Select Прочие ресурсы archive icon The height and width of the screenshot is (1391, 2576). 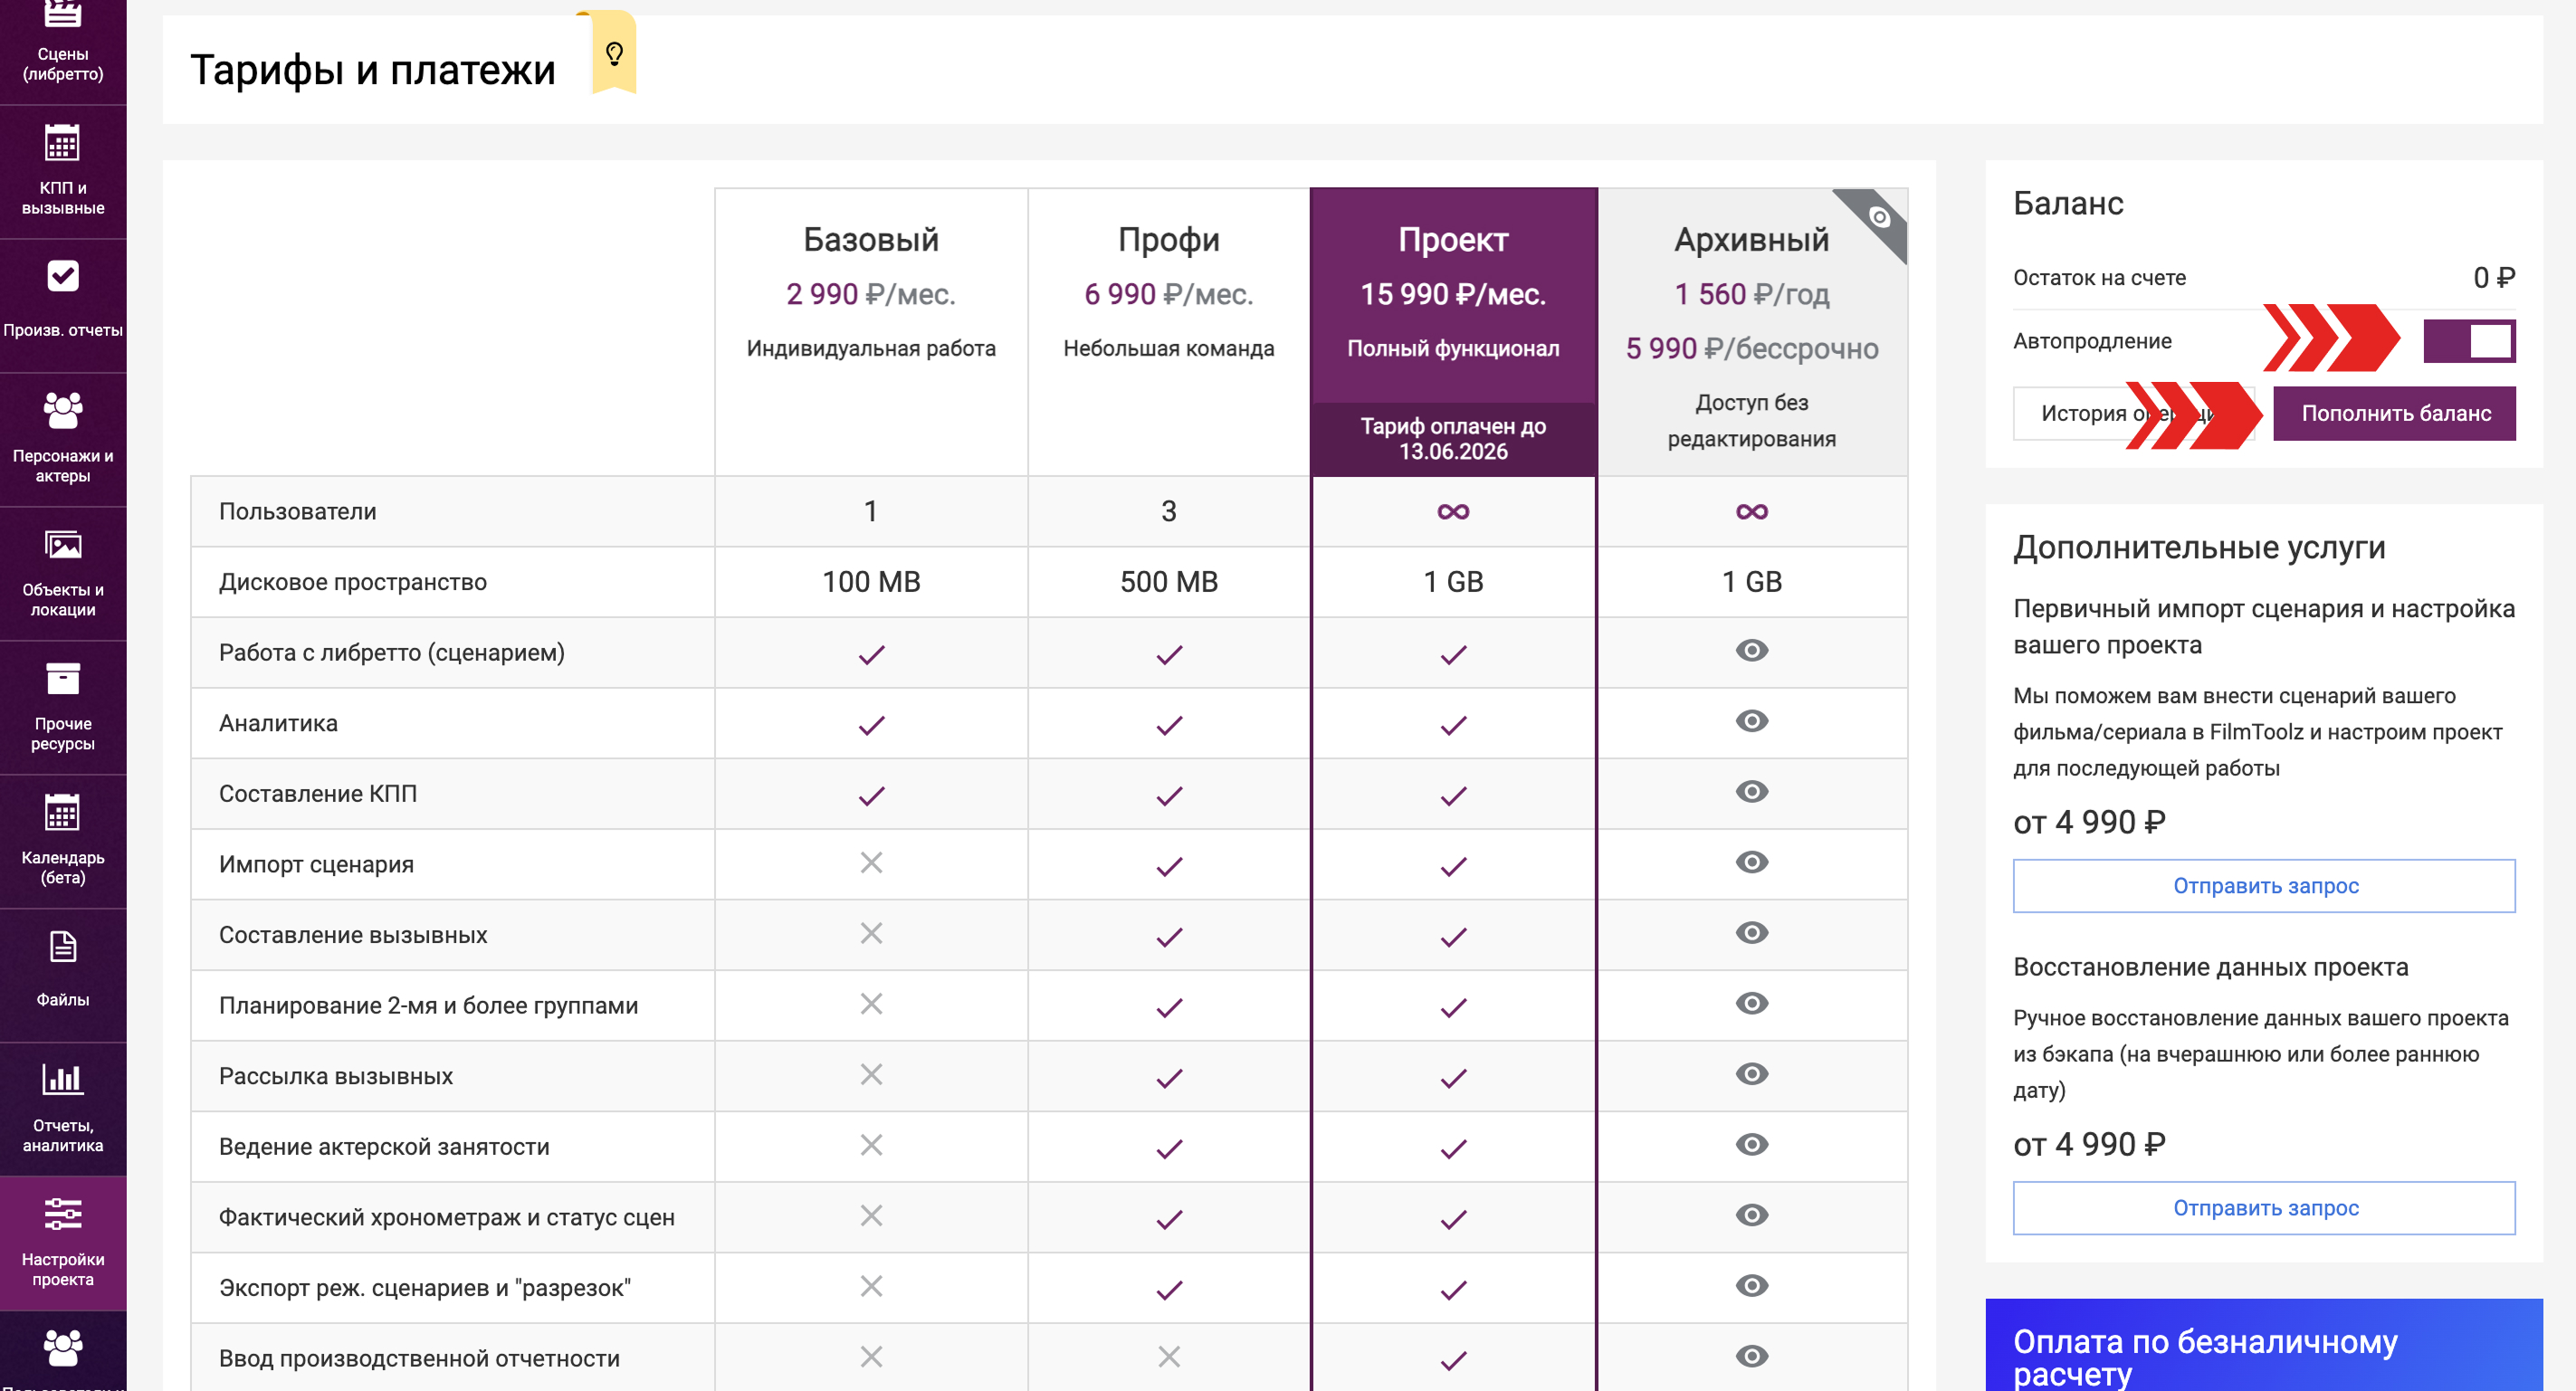[x=62, y=680]
